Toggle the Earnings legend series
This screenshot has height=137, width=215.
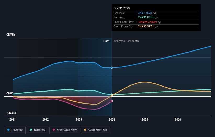(37, 130)
